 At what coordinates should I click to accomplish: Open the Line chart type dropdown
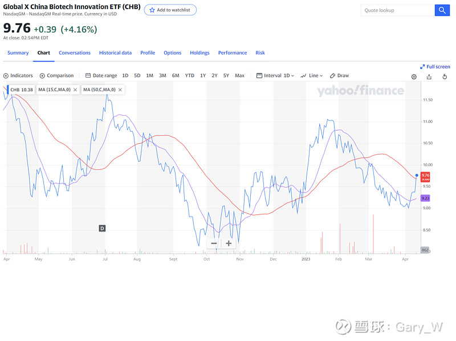[313, 75]
